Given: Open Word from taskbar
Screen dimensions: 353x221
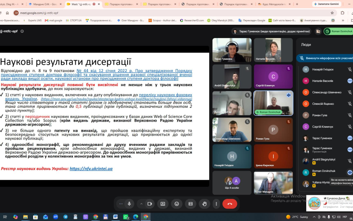Looking at the screenshot, I should [116, 217].
